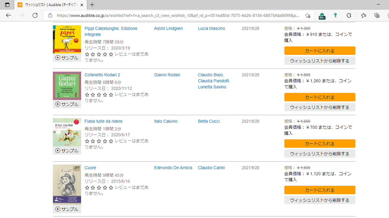389x218 pixels.
Task: Open Collections in the toolbar
Action: coord(377,15)
